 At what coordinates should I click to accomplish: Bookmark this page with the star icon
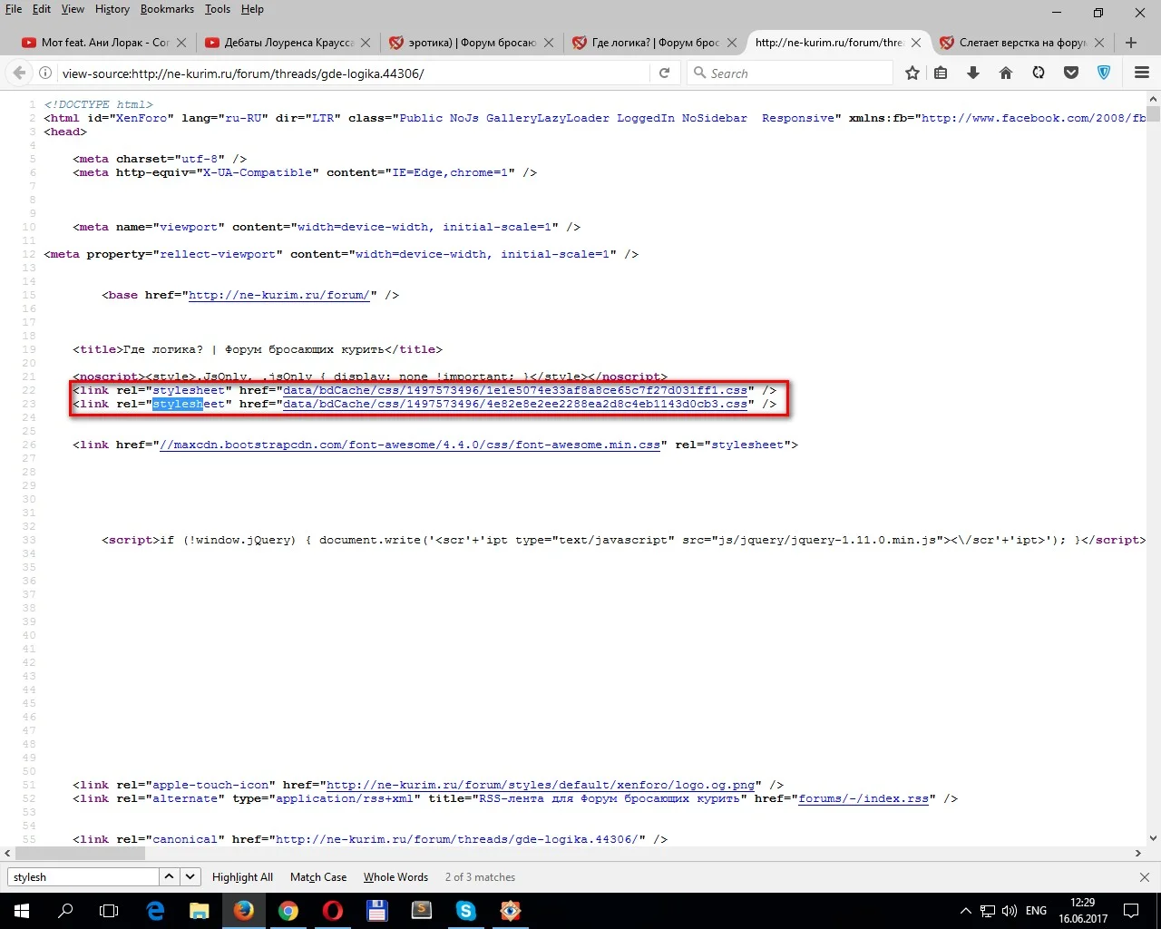pos(912,73)
